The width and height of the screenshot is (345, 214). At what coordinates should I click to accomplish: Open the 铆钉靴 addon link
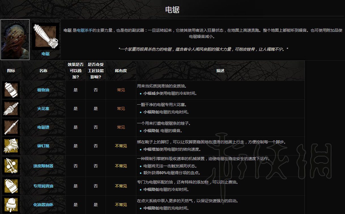click(x=43, y=146)
